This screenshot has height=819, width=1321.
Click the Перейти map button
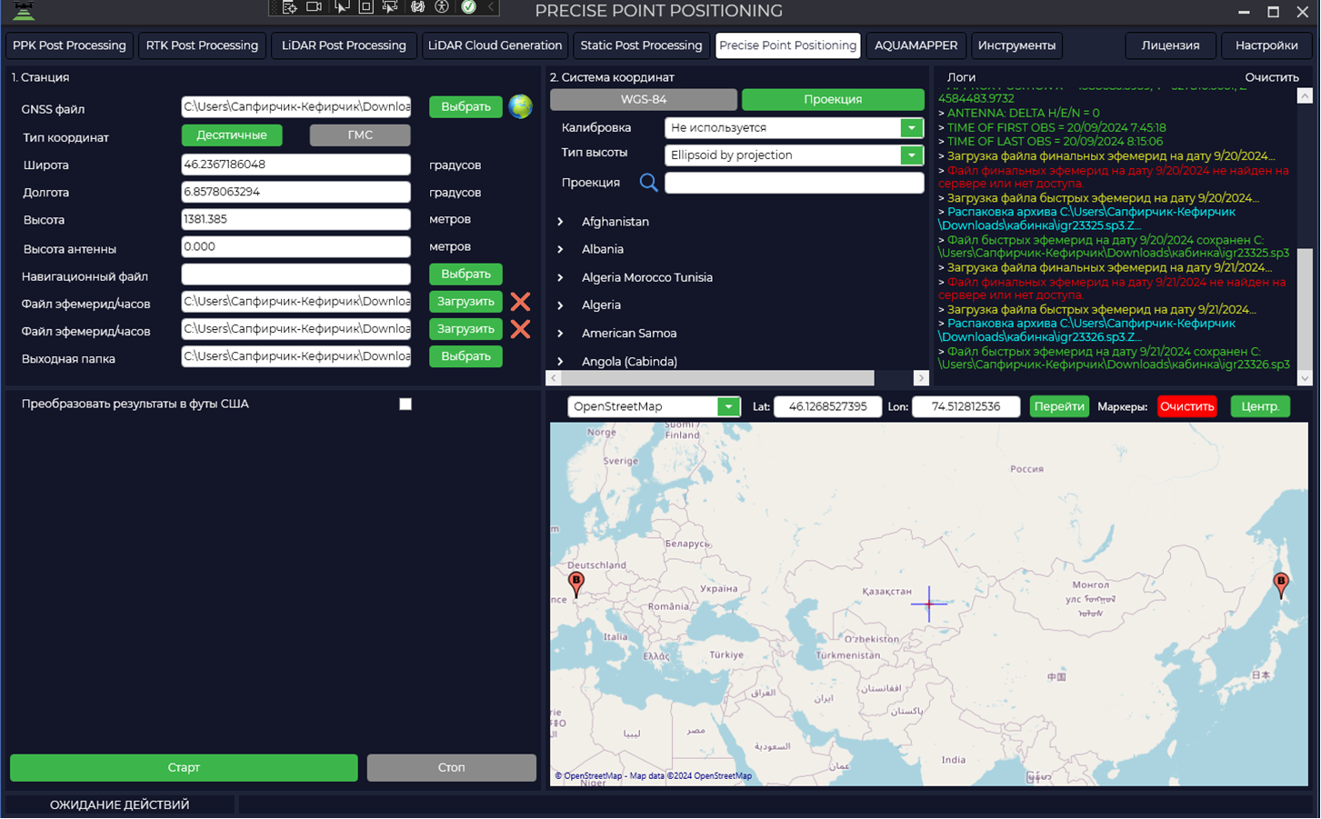(x=1059, y=407)
